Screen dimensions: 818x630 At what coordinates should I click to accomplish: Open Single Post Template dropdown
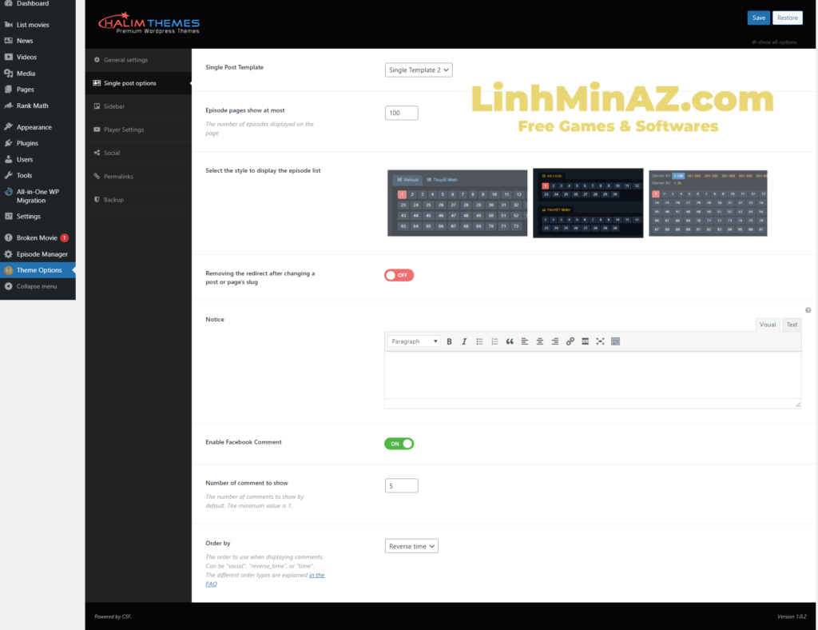click(x=419, y=70)
